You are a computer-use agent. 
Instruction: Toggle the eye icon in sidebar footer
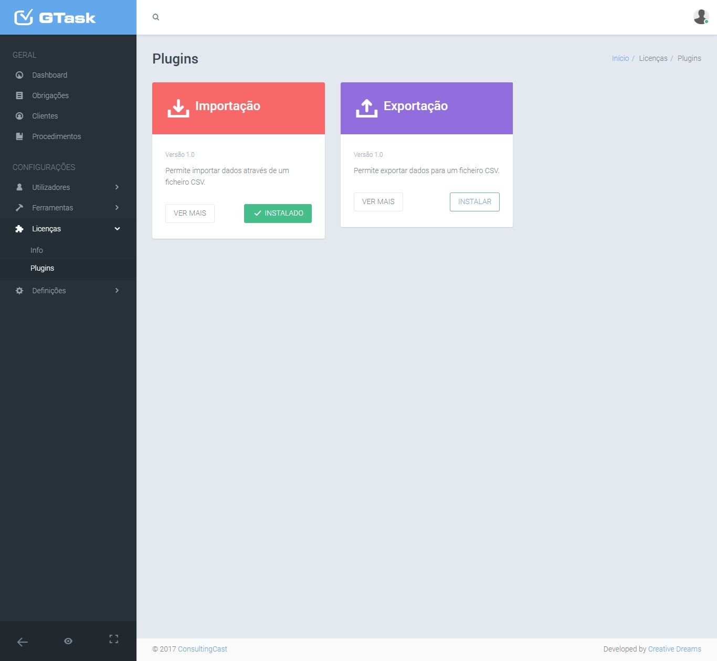[x=68, y=641]
